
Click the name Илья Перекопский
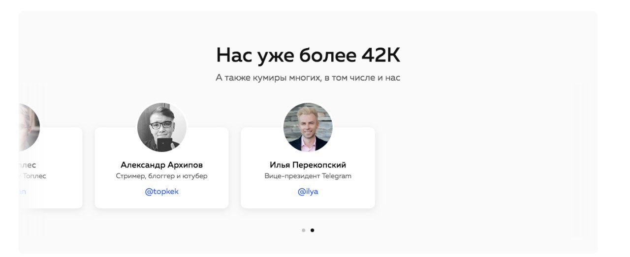click(308, 165)
